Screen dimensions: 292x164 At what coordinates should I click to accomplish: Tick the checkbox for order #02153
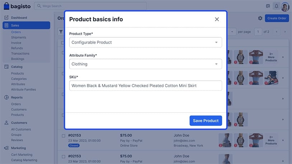click(64, 136)
